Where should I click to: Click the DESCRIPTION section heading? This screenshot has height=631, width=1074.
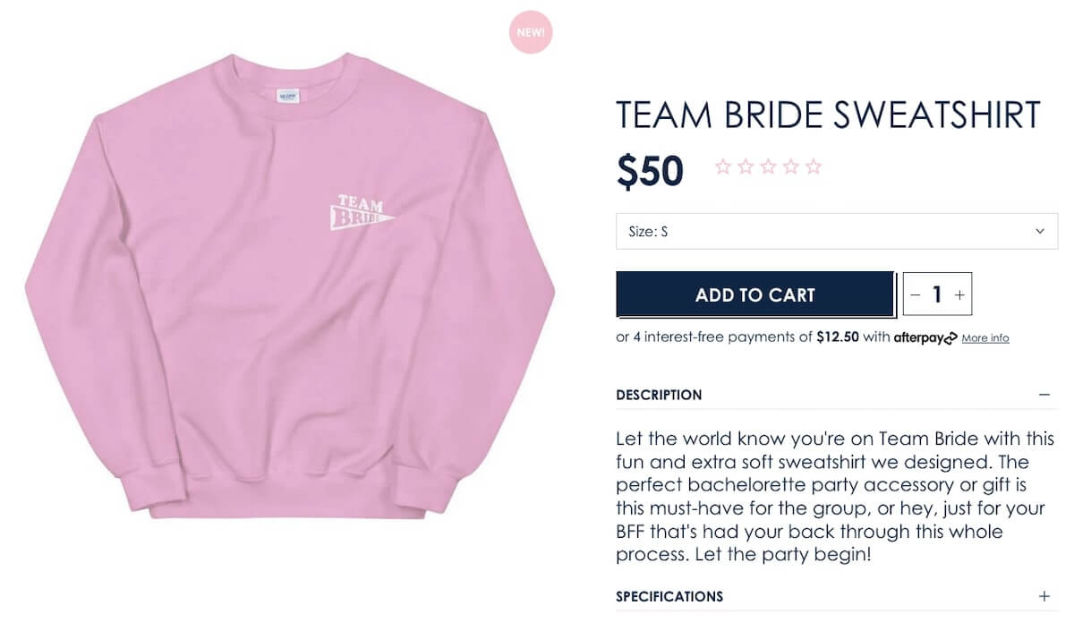click(659, 395)
